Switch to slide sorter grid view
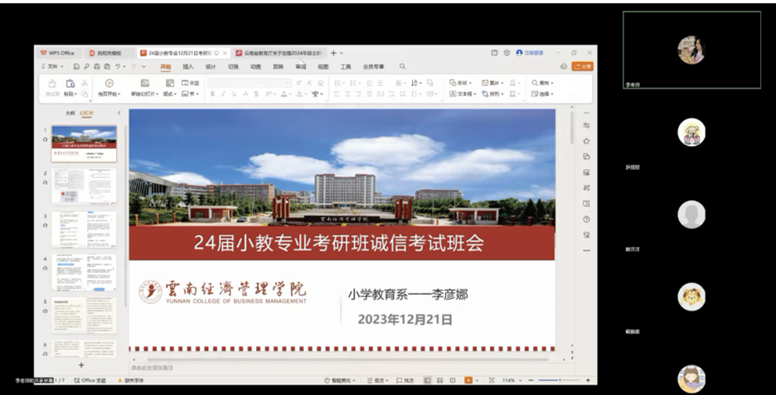The height and width of the screenshot is (395, 776). 439,380
